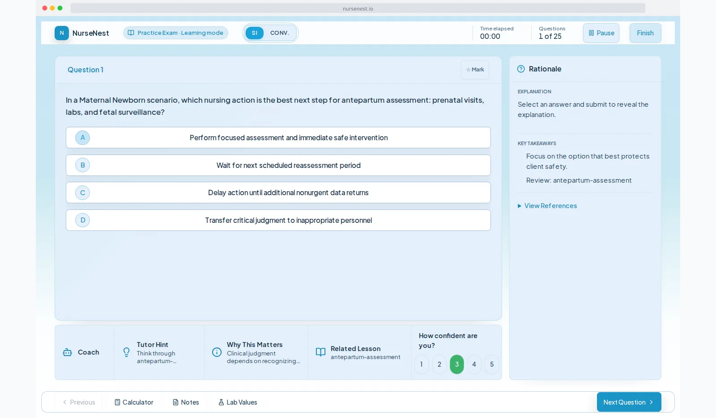Choose confidence level 3
Image resolution: width=716 pixels, height=418 pixels.
click(457, 364)
